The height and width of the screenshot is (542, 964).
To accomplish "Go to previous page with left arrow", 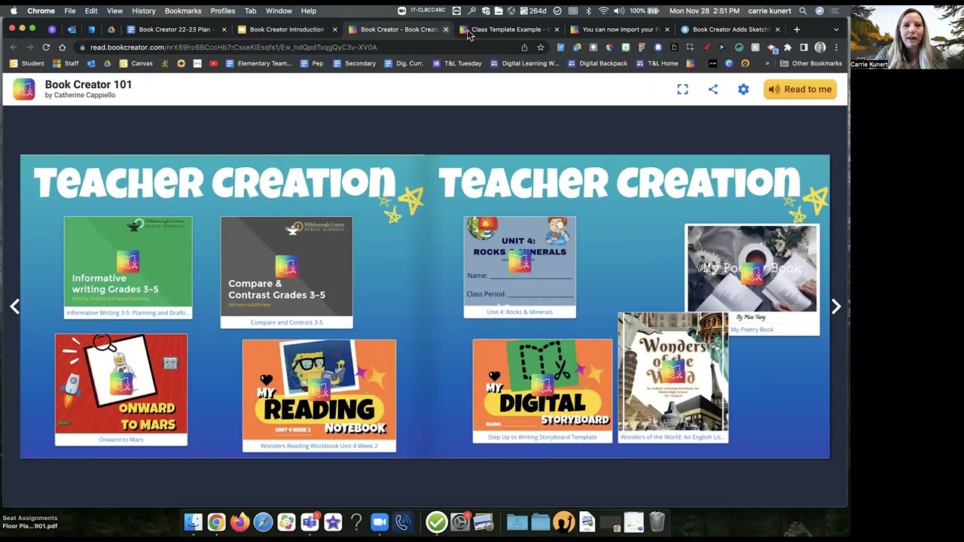I will (x=15, y=306).
